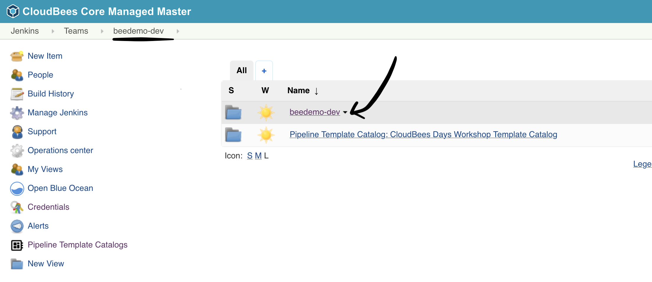Click the folder icon in beedemo-dev row
This screenshot has height=282, width=652.
233,112
